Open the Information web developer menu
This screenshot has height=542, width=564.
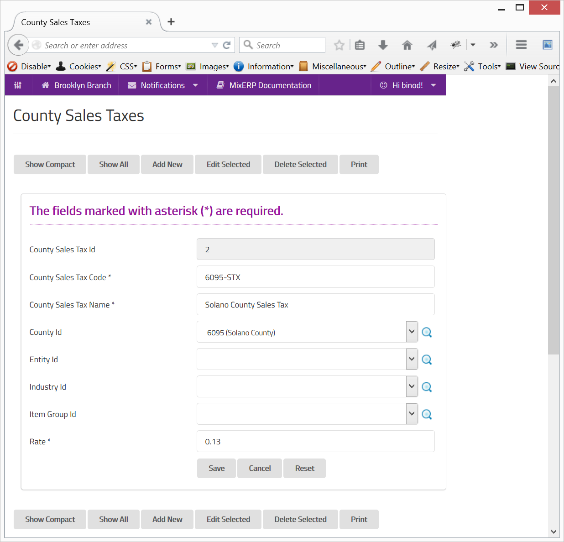(264, 67)
